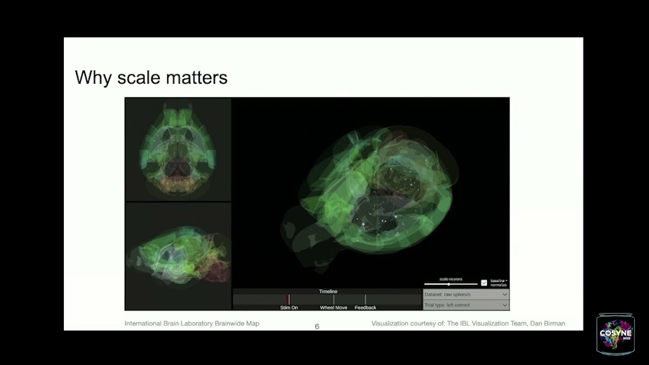Click the 'scale neurons' label
Image resolution: width=649 pixels, height=365 pixels.
point(451,279)
